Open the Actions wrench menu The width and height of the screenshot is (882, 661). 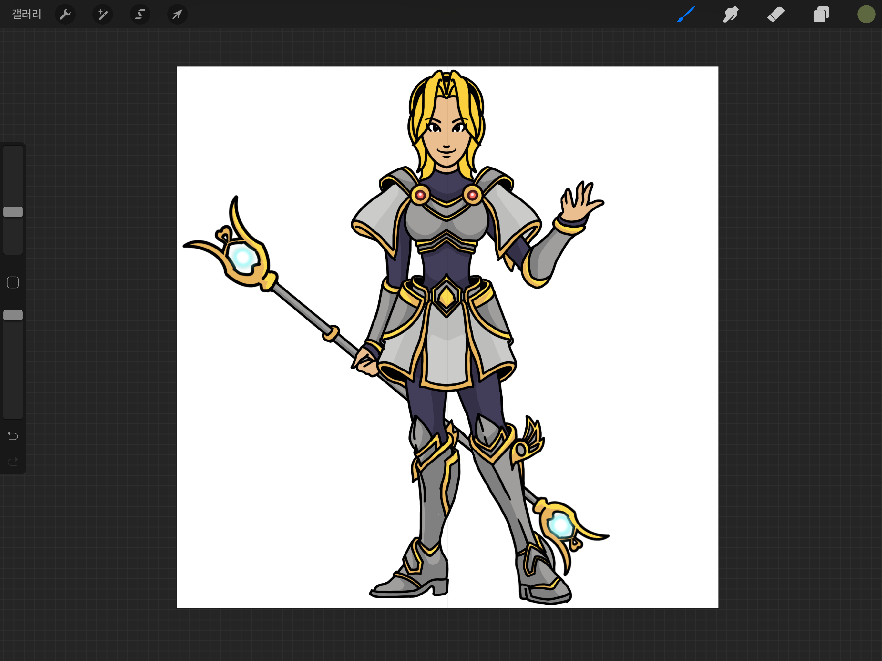[x=65, y=15]
